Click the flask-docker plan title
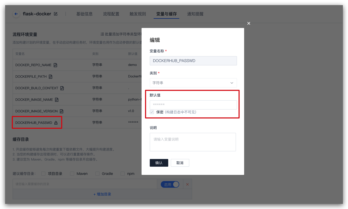 click(x=37, y=14)
